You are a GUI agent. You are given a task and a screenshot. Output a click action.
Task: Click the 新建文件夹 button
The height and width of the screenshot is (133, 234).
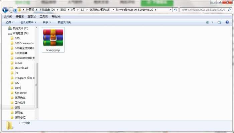click(x=64, y=22)
